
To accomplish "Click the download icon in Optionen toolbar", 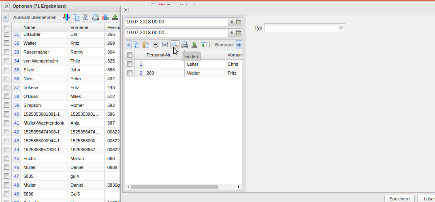I will 115,17.
